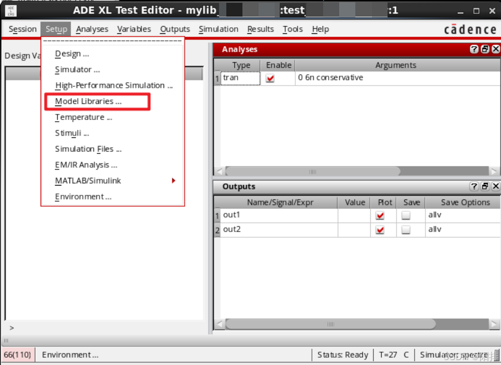Minimize the ADE XL Test Editor window
Viewport: 501px width, 365px height.
tap(460, 11)
